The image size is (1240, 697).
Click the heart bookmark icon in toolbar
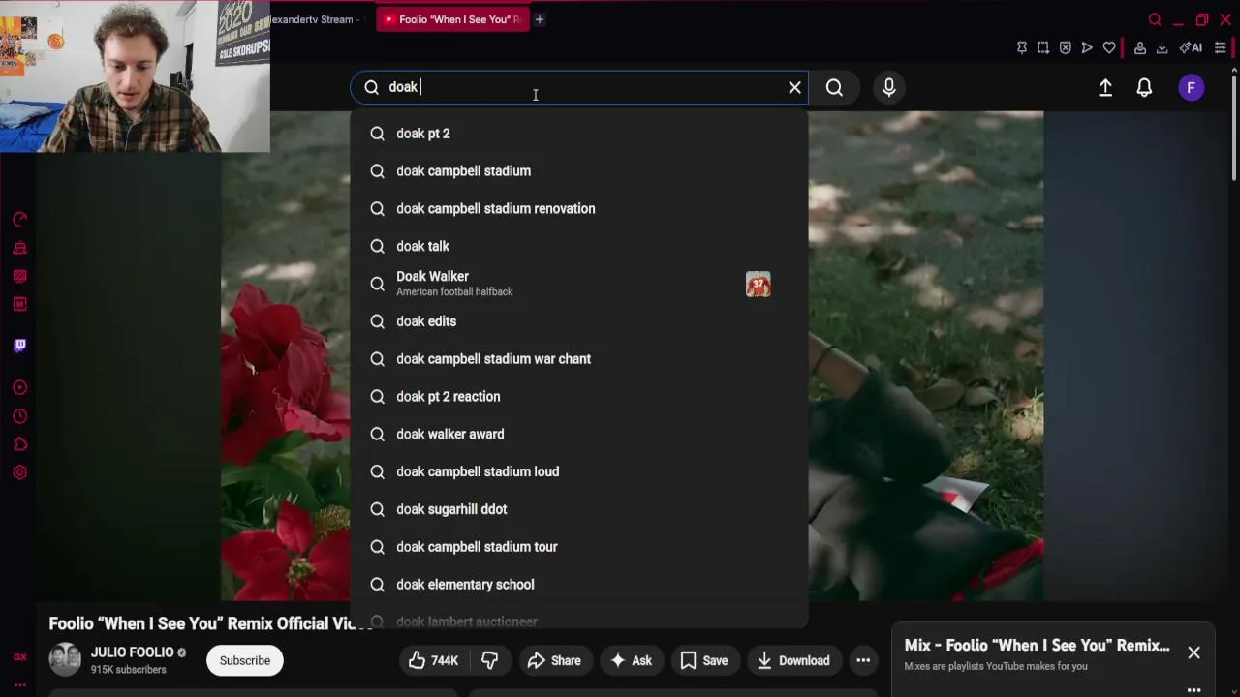click(x=1109, y=47)
